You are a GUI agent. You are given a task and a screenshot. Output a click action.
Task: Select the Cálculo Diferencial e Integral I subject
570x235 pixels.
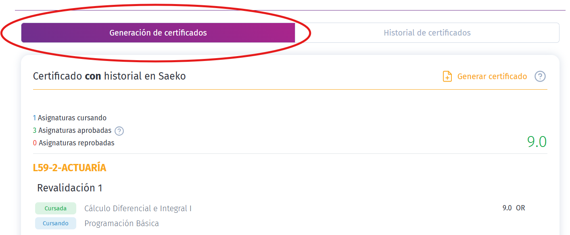pyautogui.click(x=138, y=208)
